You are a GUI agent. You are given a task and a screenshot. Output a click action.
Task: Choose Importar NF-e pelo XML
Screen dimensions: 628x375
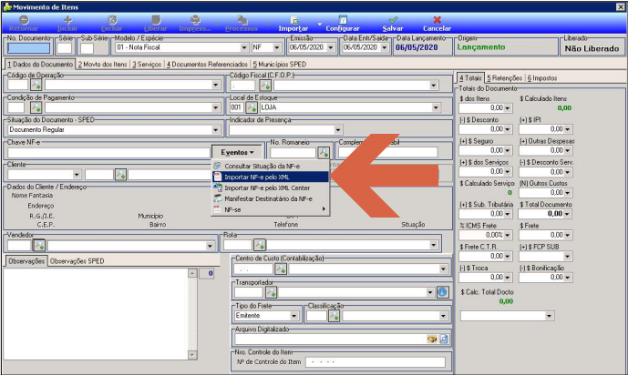(x=271, y=177)
